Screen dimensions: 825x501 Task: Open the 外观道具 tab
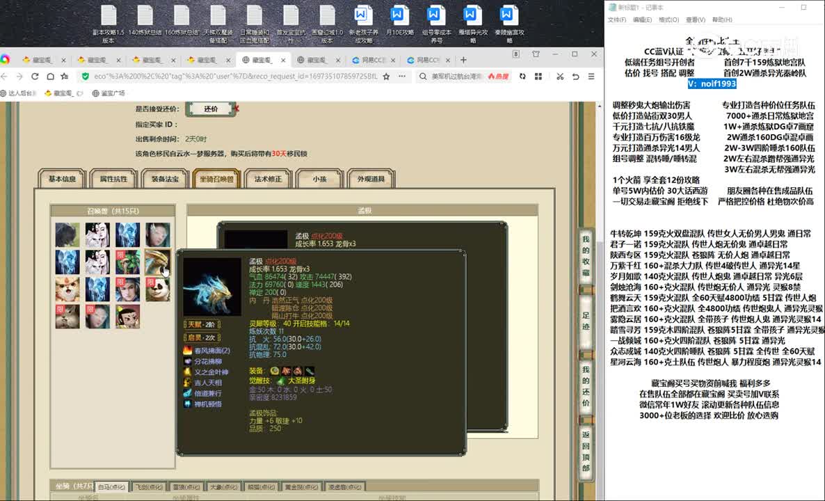click(371, 179)
